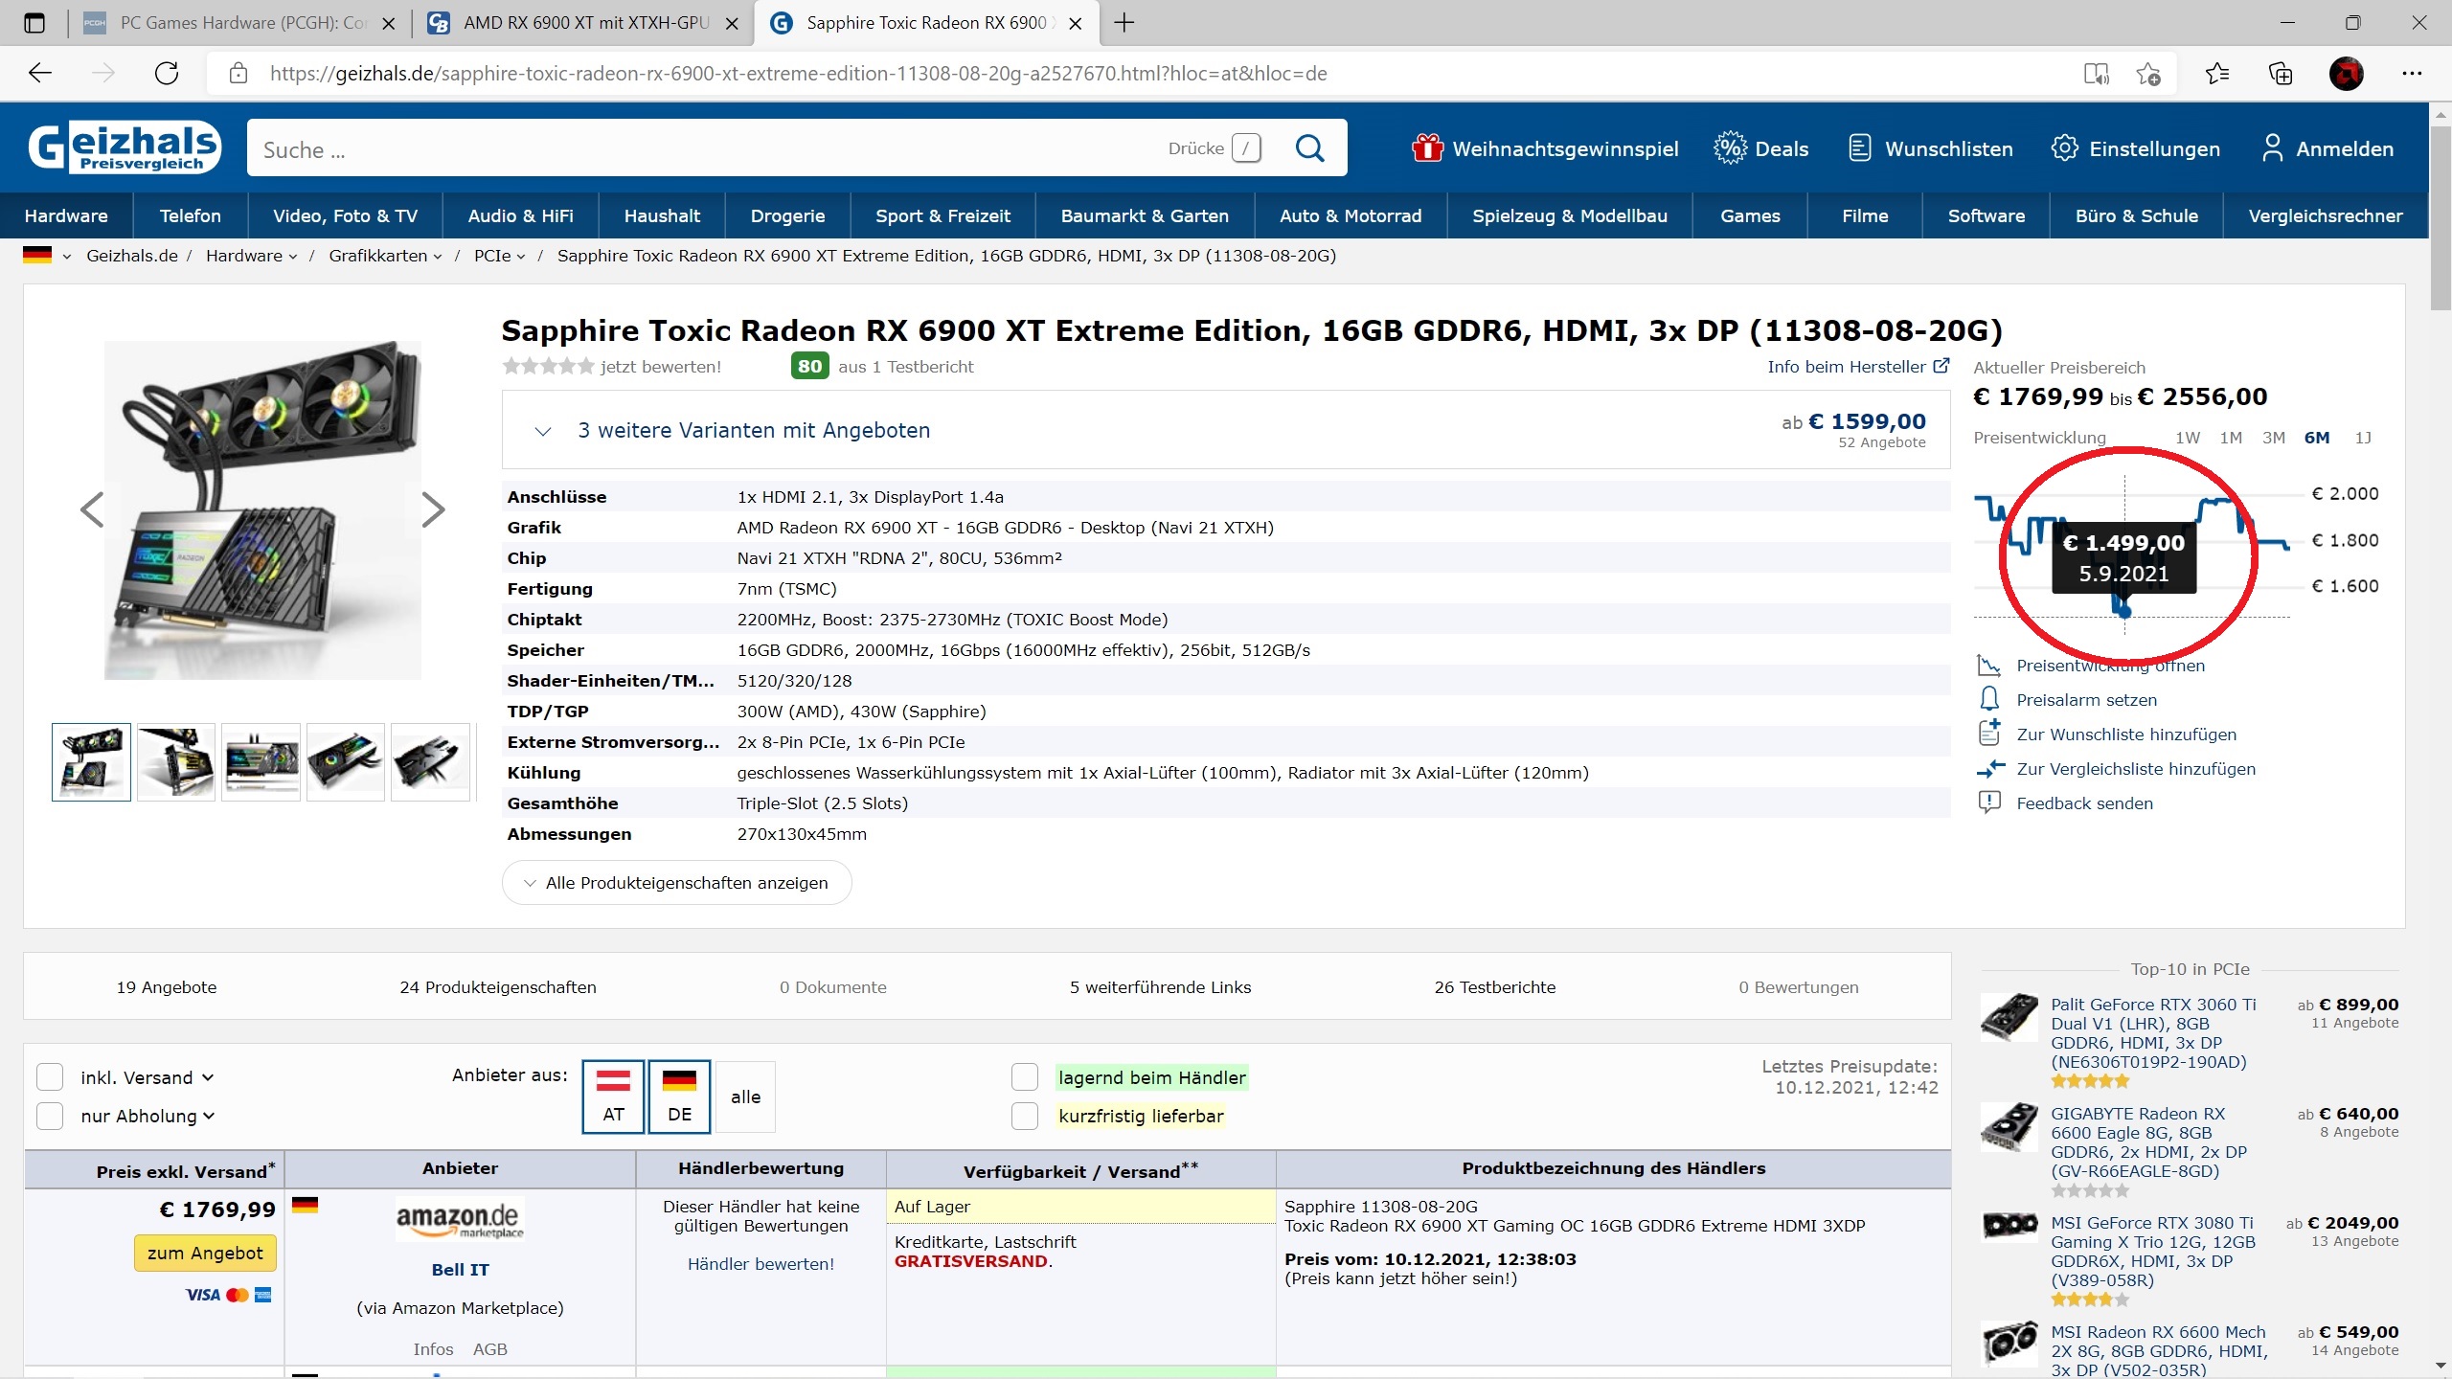Image resolution: width=2452 pixels, height=1379 pixels.
Task: Click the zum Angebot button
Action: tap(205, 1253)
